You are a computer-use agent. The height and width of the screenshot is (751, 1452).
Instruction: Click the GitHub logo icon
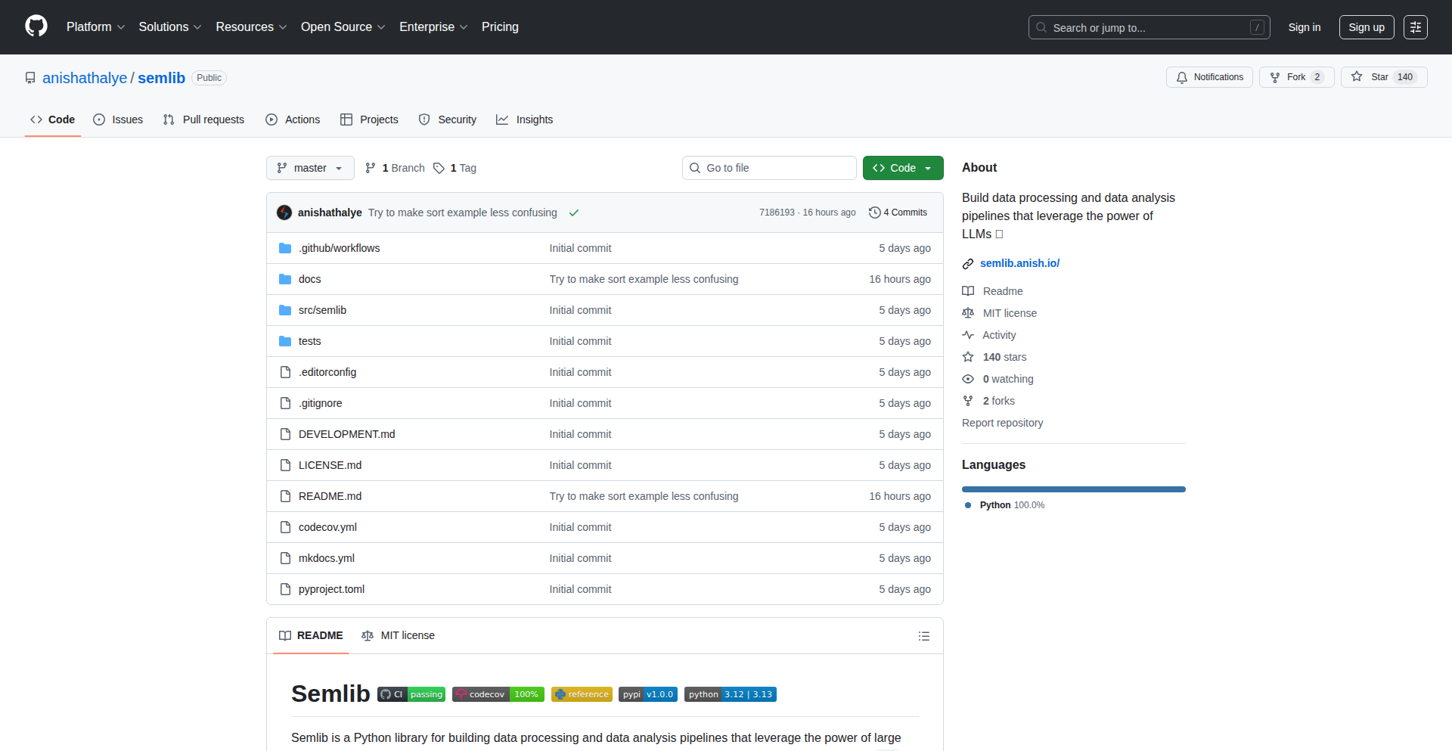tap(36, 26)
